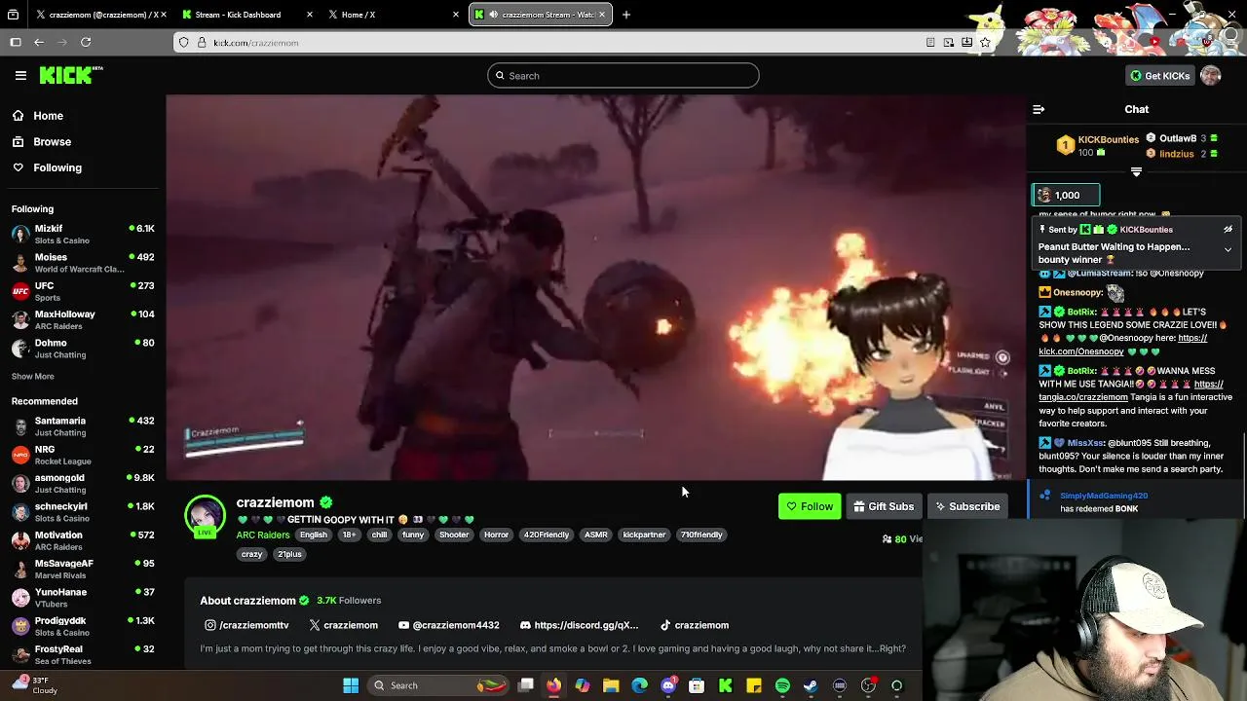1247x701 pixels.
Task: Hide the pinned KICKBounties message
Action: pyautogui.click(x=1228, y=230)
